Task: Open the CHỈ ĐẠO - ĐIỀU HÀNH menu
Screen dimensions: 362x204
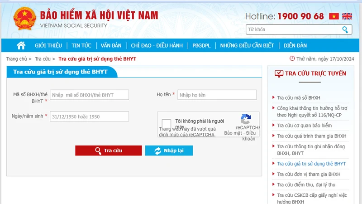Action: tap(157, 46)
